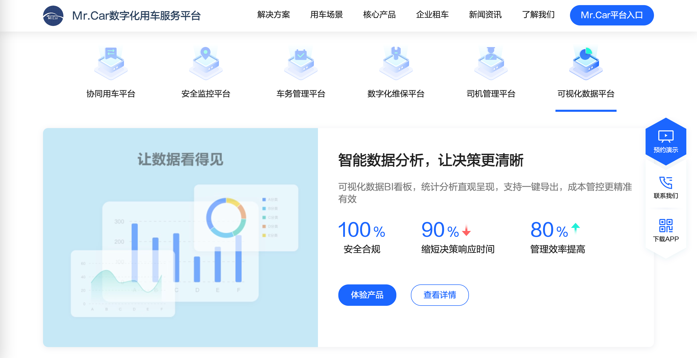
Task: Click the 联系我们 label
Action: click(x=666, y=196)
